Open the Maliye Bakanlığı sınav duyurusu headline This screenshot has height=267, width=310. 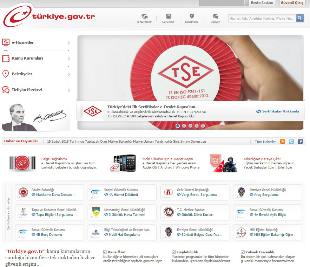(126, 142)
